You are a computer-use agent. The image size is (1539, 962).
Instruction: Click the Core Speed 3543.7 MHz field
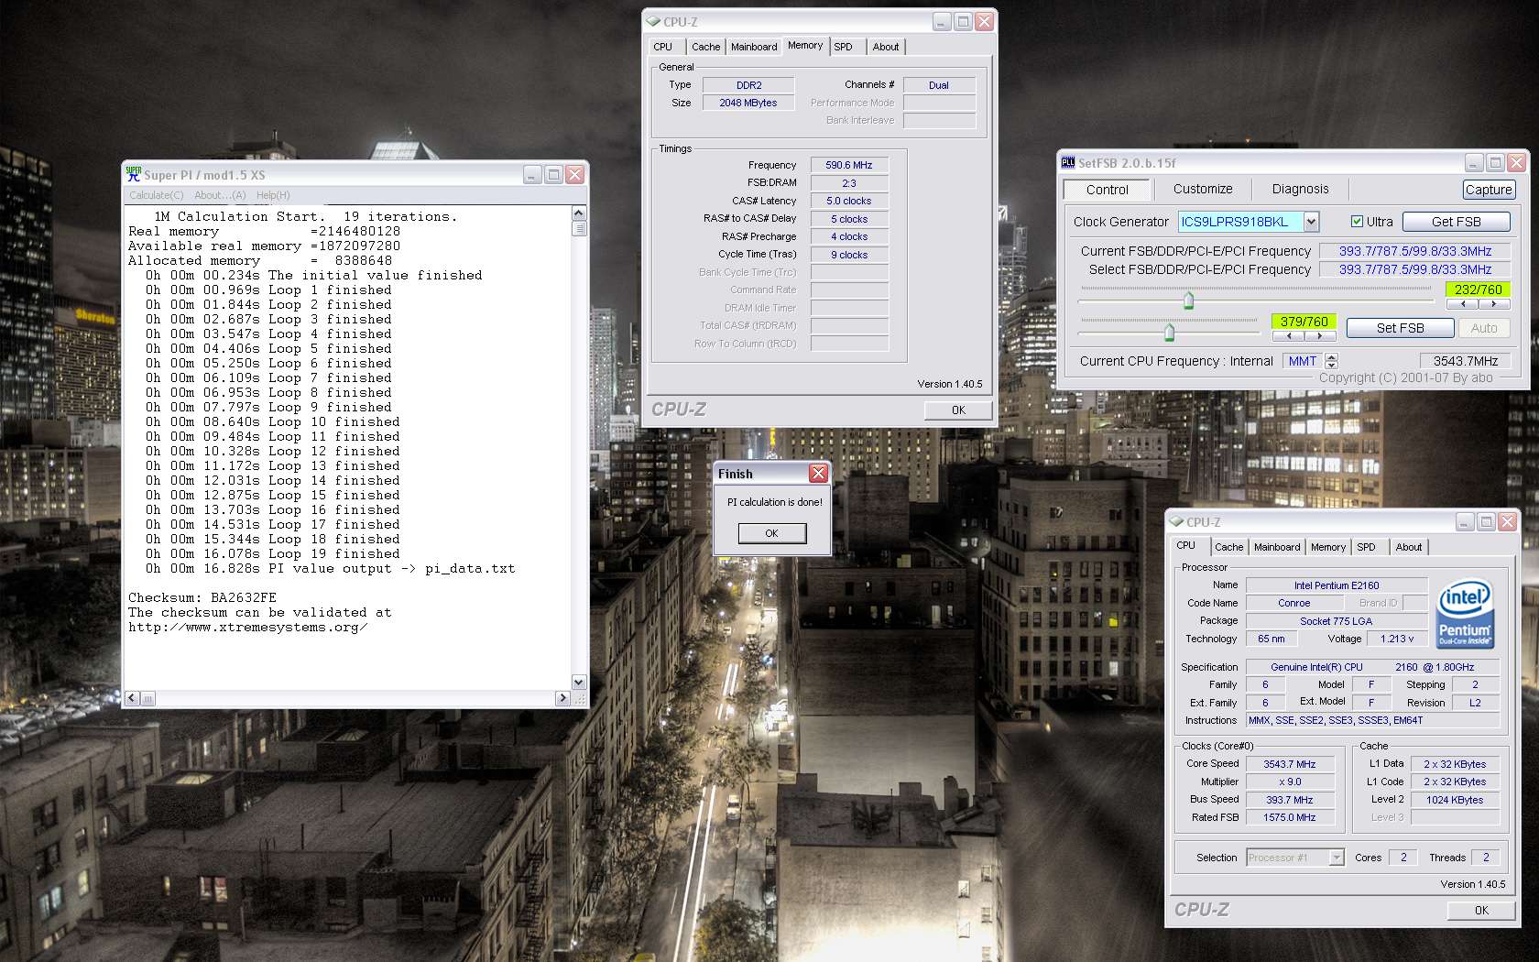pyautogui.click(x=1290, y=764)
